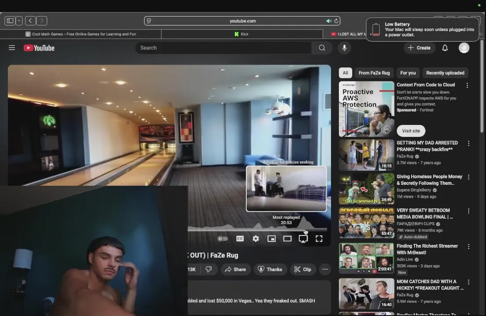Click the Low Battery notification

[x=422, y=29]
